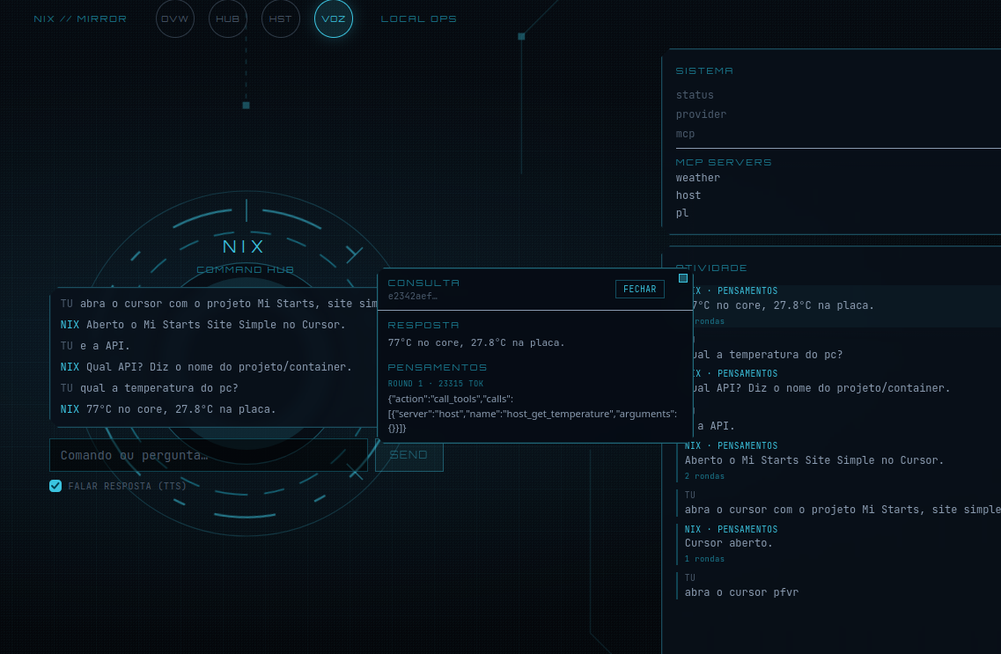Close the Consulta popup with Fechar
The image size is (1001, 654).
click(640, 289)
